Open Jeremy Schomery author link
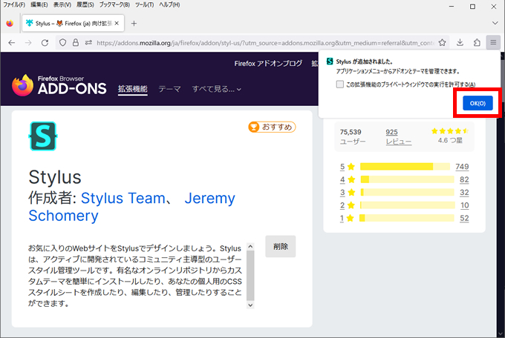The width and height of the screenshot is (505, 338). click(131, 207)
